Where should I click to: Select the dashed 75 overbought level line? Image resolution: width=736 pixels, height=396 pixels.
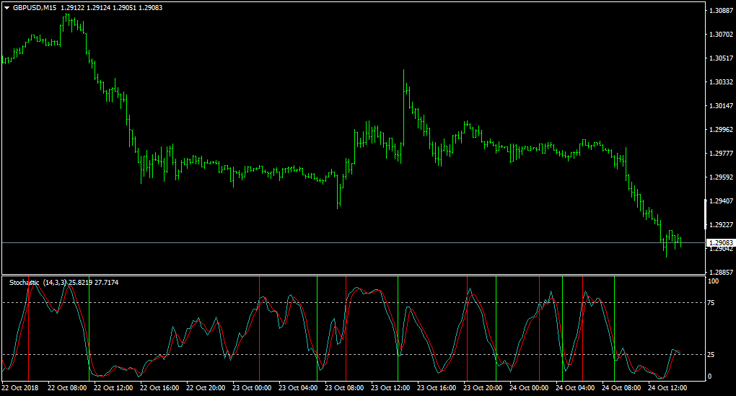(x=353, y=303)
